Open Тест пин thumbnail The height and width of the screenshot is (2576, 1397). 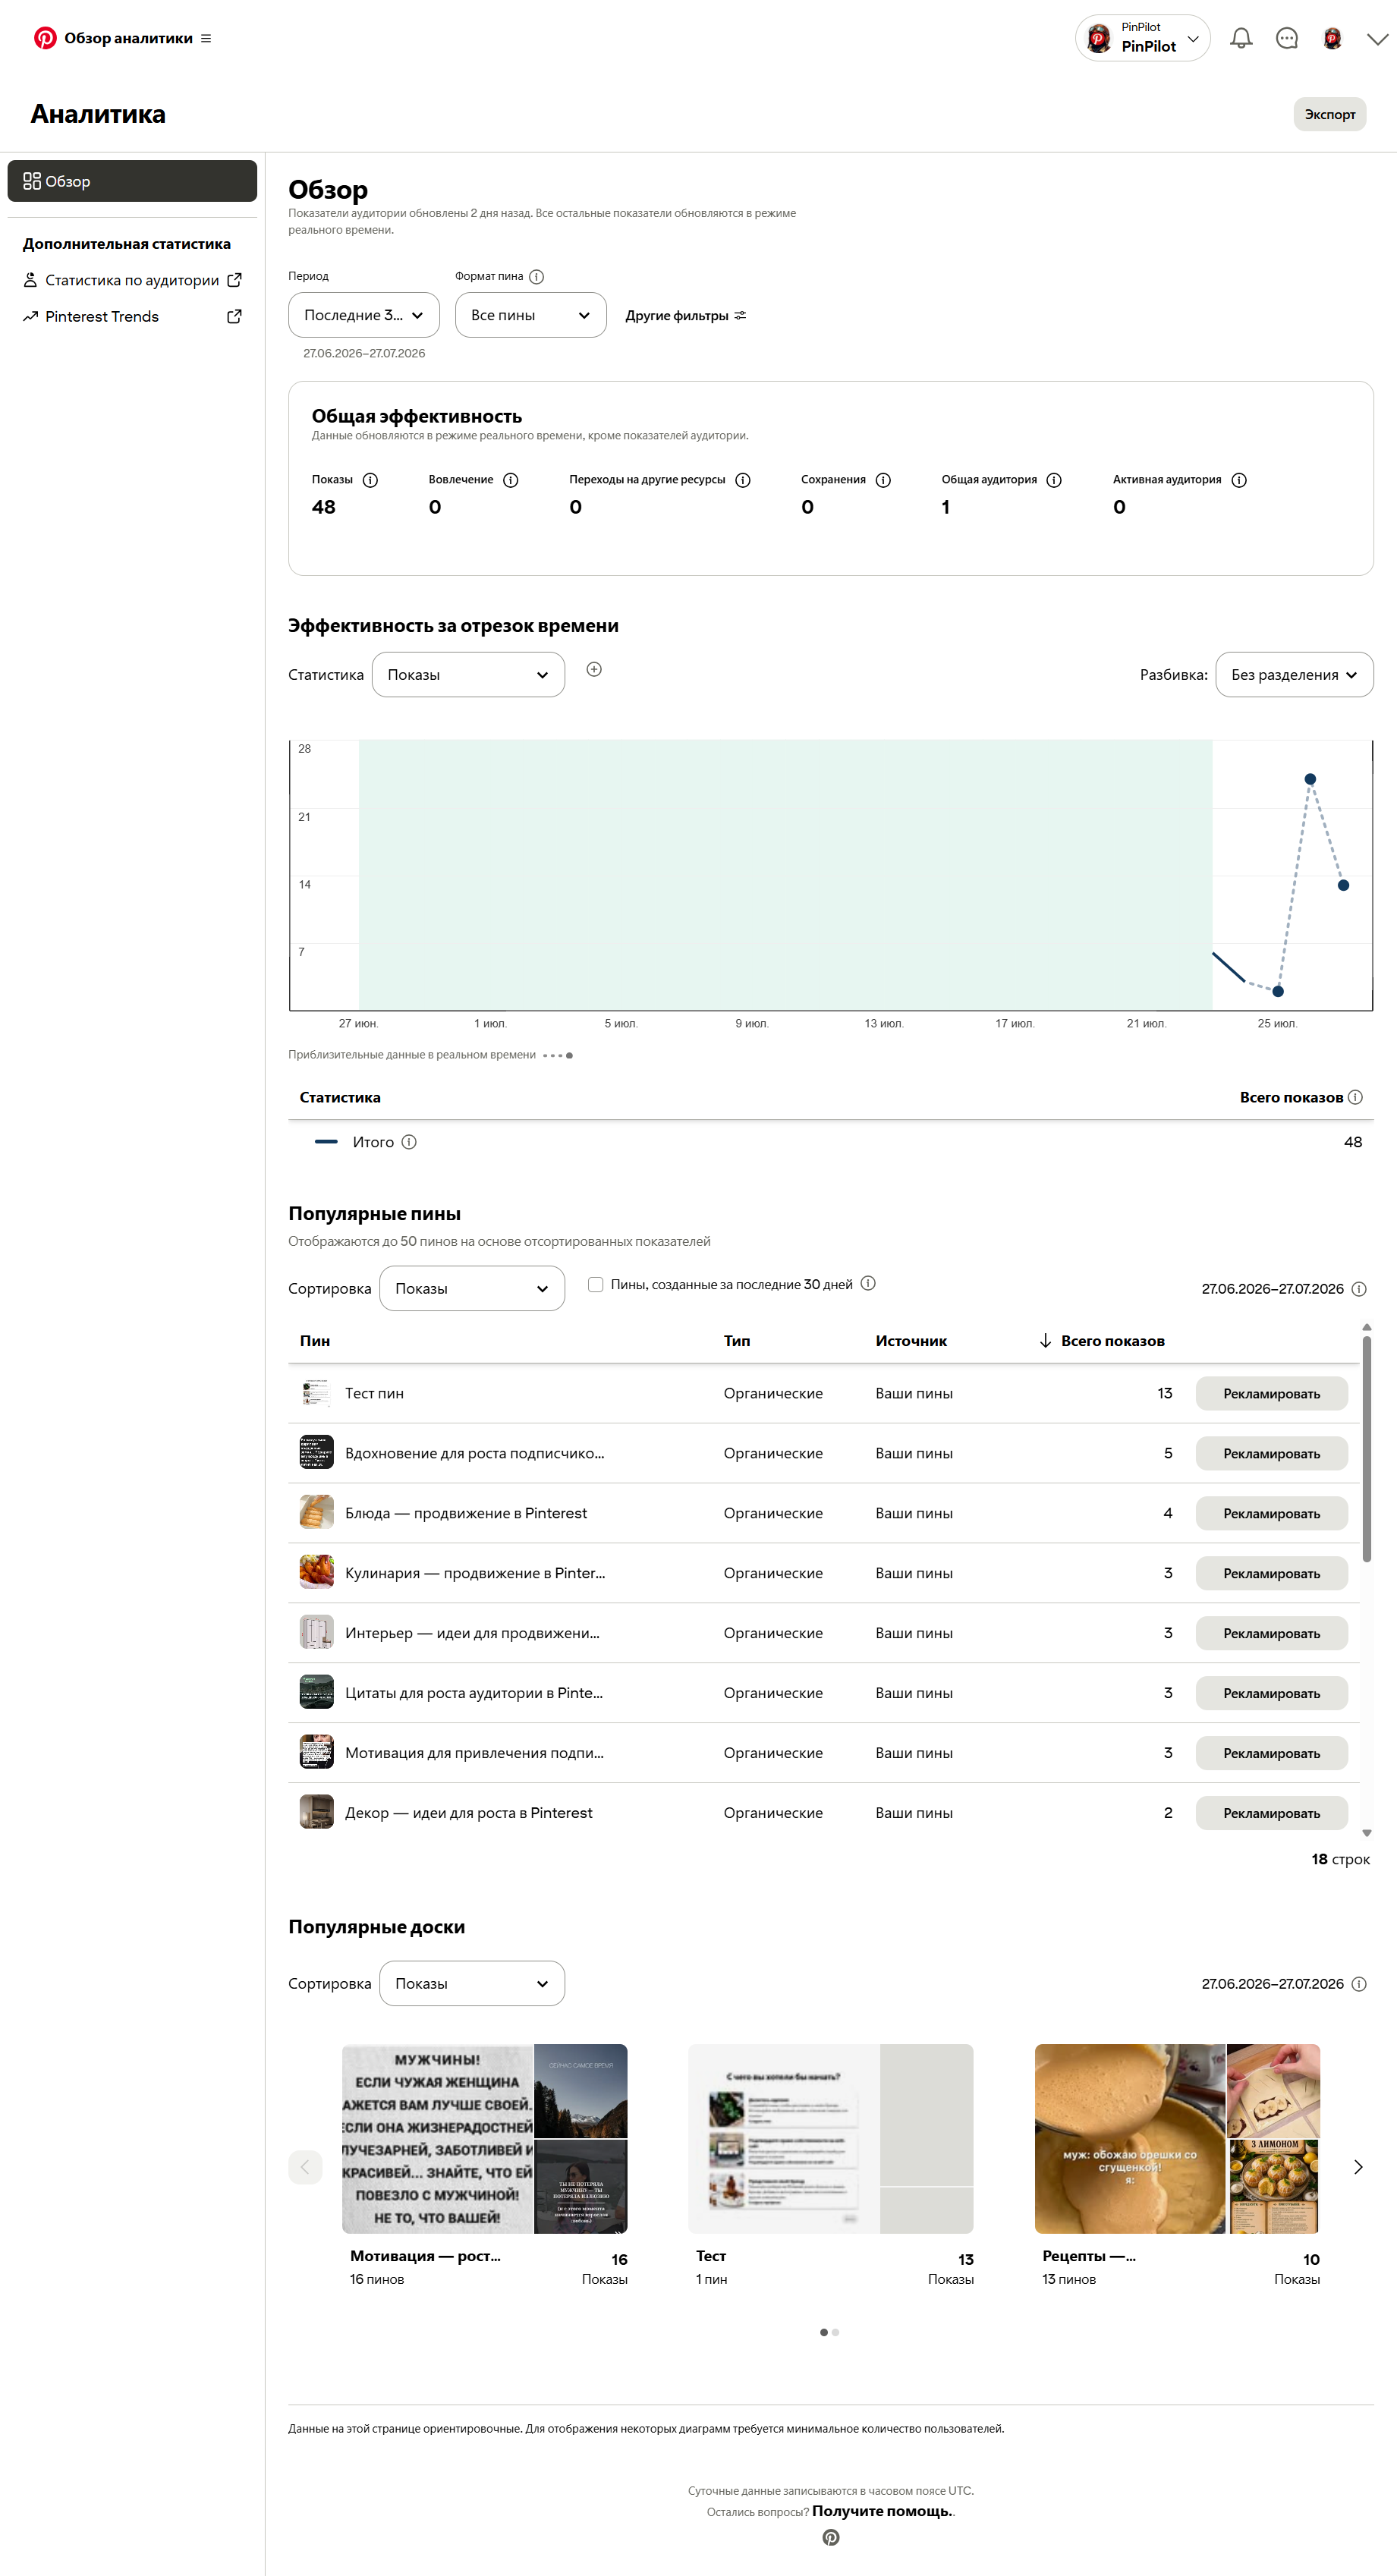(317, 1393)
